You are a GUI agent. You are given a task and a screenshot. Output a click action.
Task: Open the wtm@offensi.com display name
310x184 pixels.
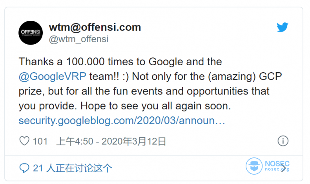95,27
